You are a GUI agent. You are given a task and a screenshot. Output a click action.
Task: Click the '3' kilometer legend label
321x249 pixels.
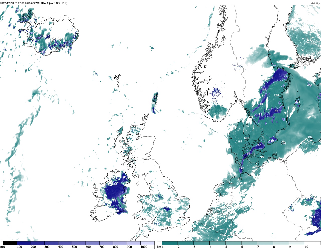[x=194, y=247]
